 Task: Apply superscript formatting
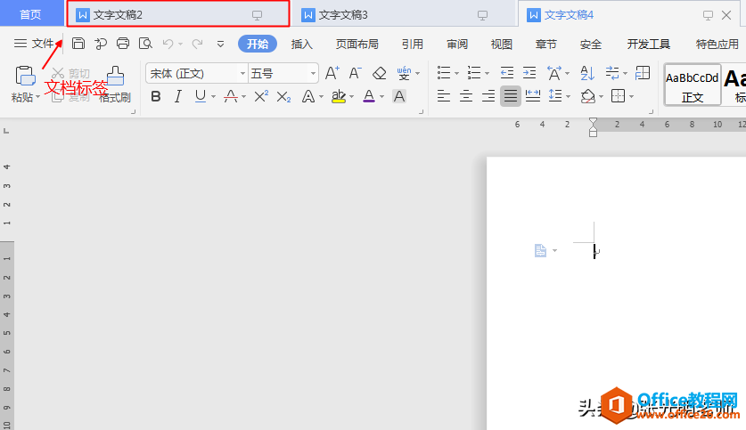pyautogui.click(x=261, y=96)
